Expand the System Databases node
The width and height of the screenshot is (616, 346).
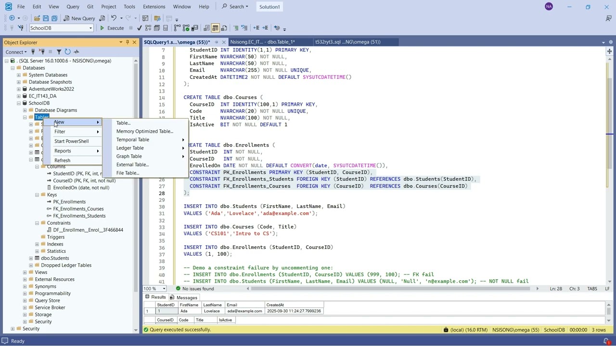tap(19, 75)
